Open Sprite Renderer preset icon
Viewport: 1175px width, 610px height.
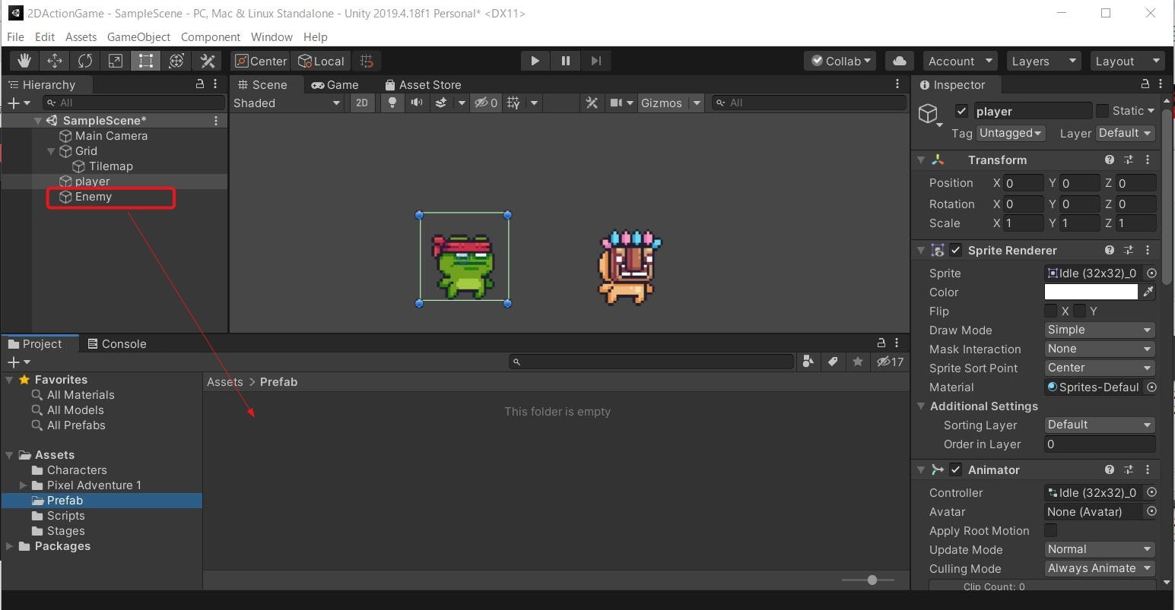click(1129, 250)
